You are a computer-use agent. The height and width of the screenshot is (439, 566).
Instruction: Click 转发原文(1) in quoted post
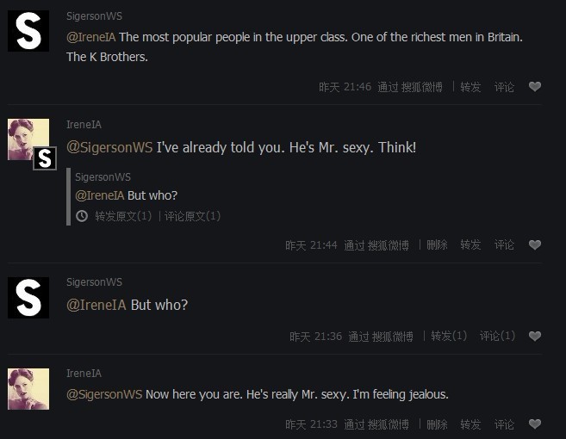[x=123, y=216]
